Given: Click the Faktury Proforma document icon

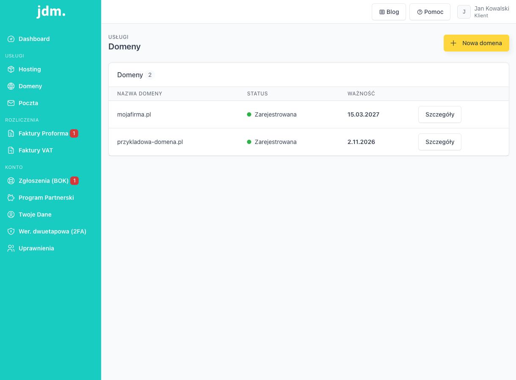Looking at the screenshot, I should point(11,133).
